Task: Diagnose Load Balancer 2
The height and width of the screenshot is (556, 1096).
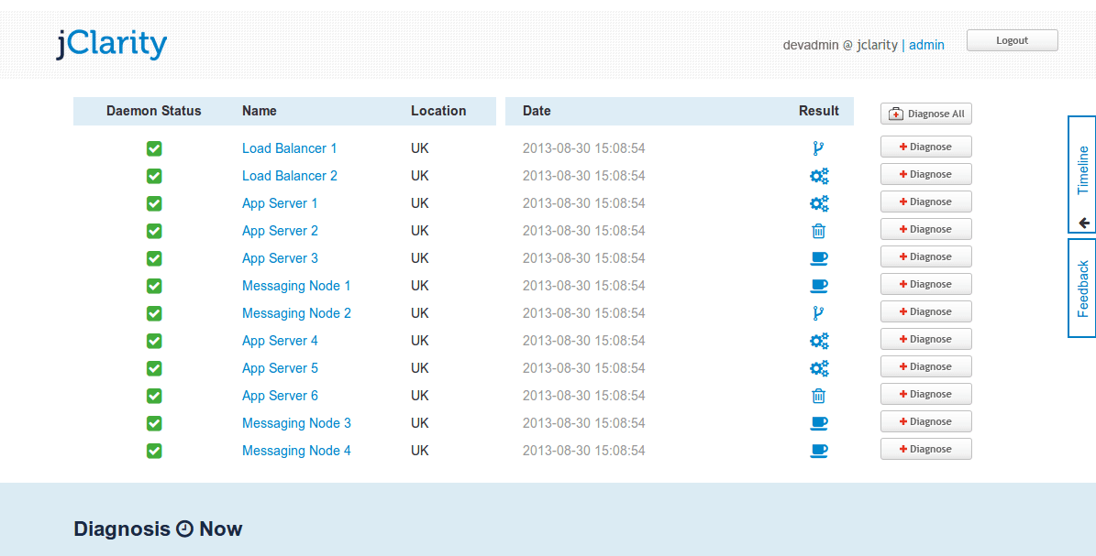Action: [926, 174]
